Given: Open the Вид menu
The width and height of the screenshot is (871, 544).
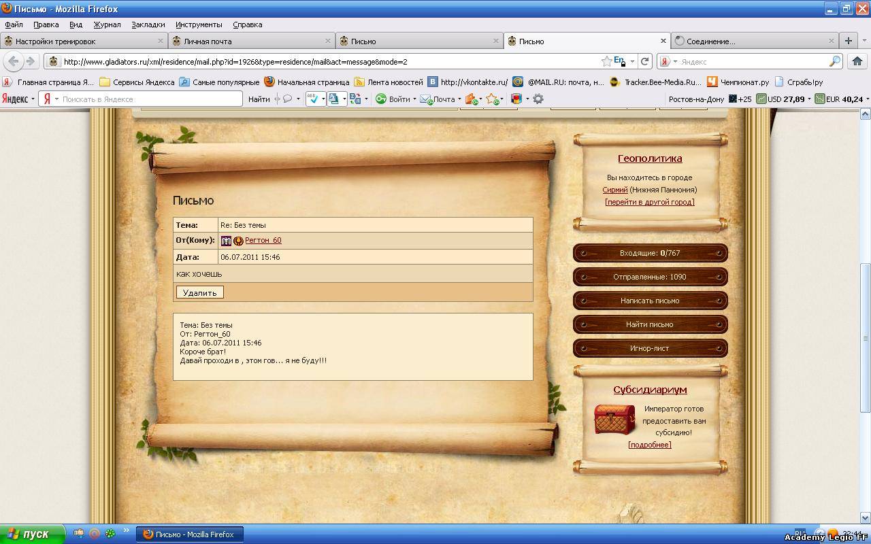Looking at the screenshot, I should [x=76, y=24].
